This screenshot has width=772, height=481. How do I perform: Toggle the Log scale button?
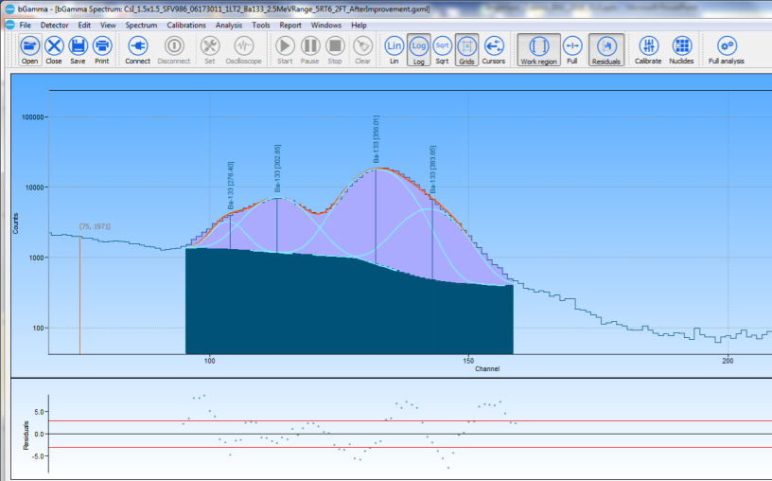(x=418, y=49)
